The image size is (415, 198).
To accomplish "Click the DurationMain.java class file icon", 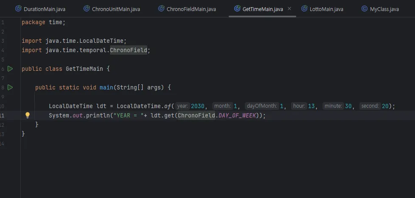I will click(x=18, y=9).
